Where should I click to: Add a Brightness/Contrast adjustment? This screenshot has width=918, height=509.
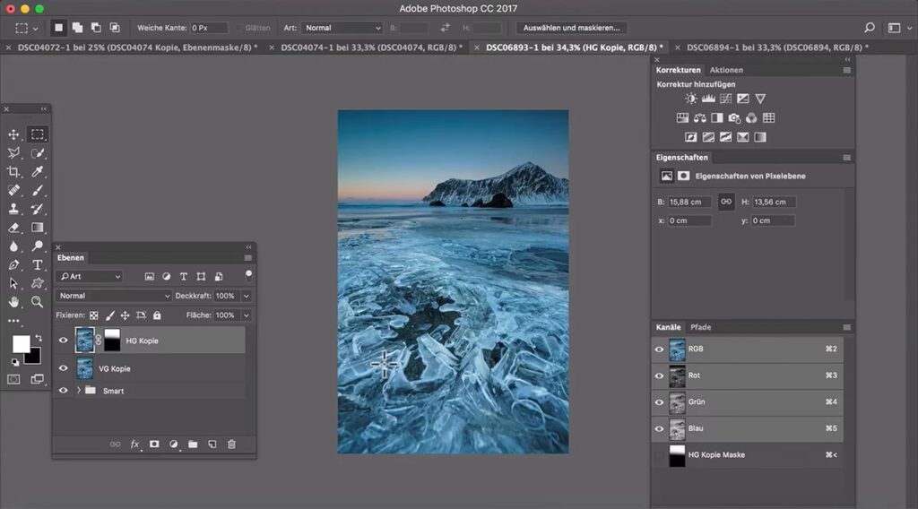coord(691,99)
